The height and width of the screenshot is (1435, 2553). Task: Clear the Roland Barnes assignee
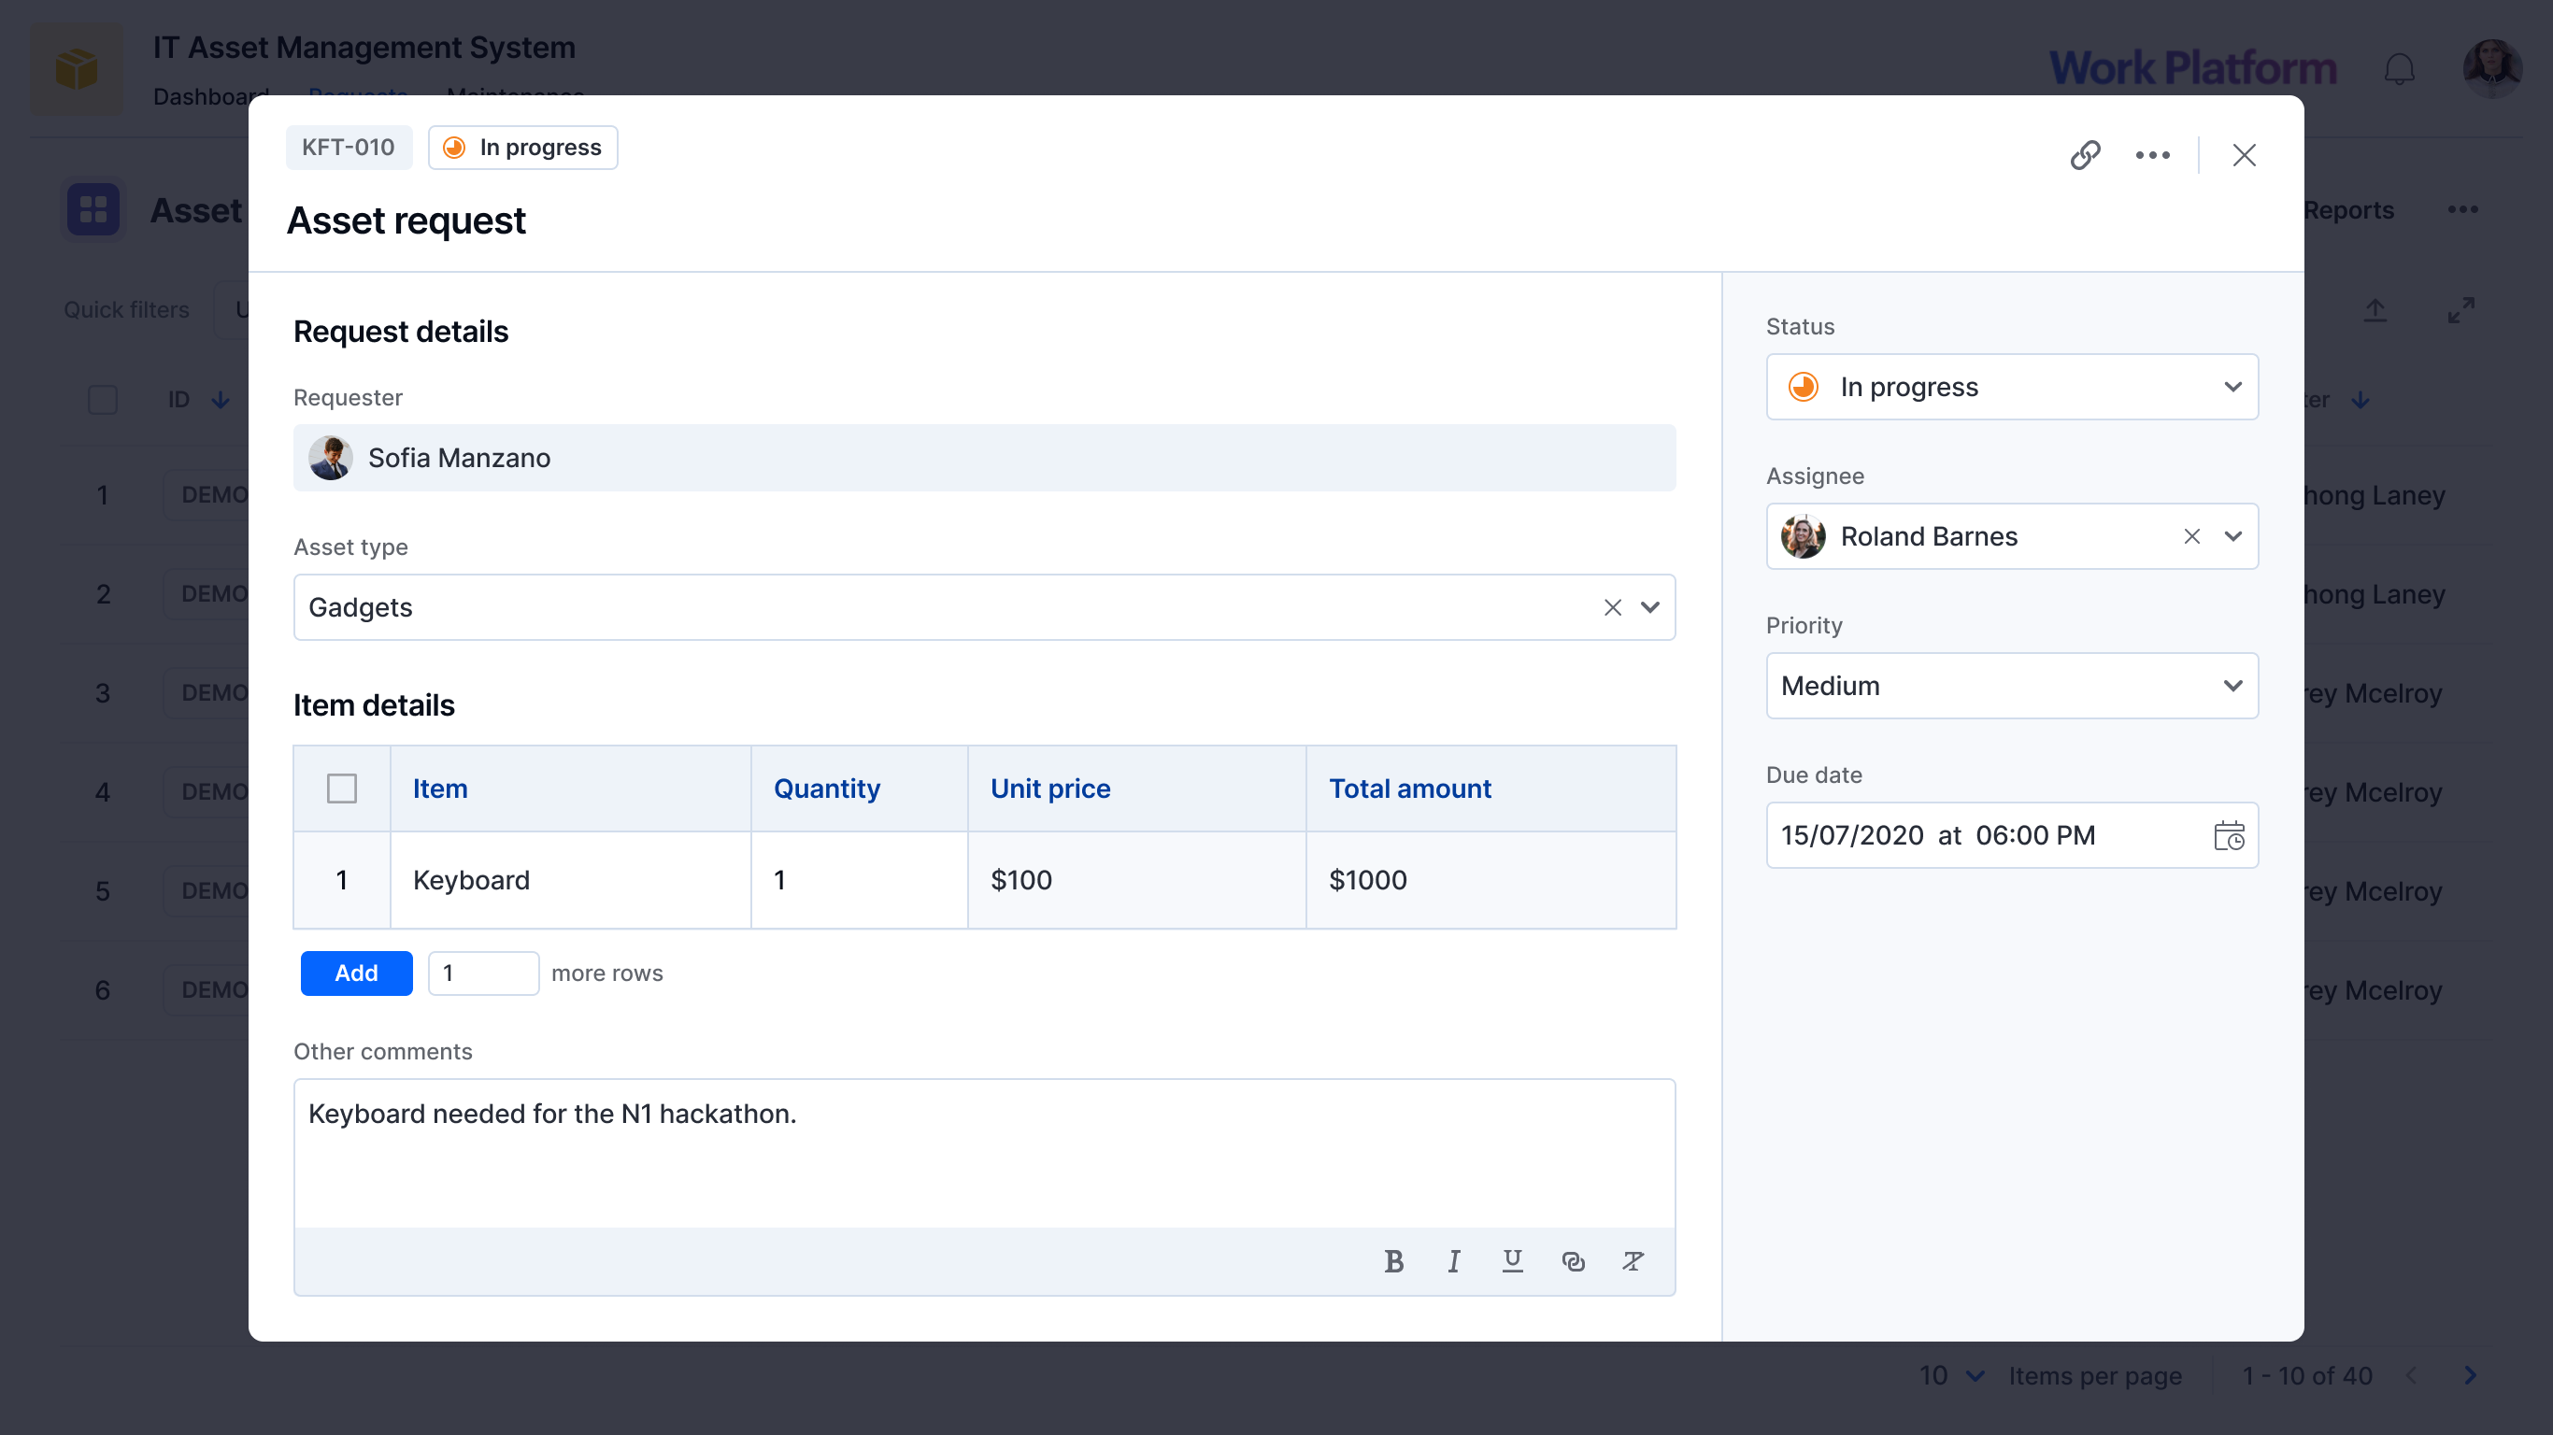click(x=2191, y=536)
